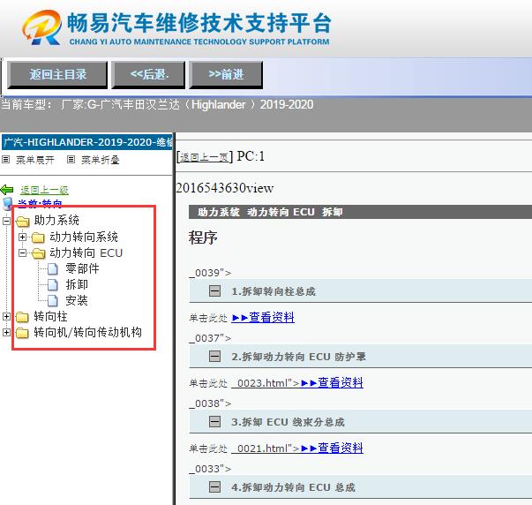Click the 广汽-HIGHLANDER-2019-2020 sidebar header
The image size is (532, 505).
[87, 142]
